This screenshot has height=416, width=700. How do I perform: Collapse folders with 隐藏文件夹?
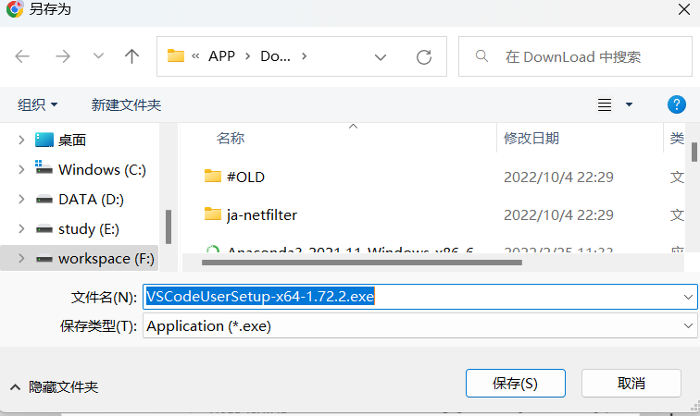coord(54,387)
